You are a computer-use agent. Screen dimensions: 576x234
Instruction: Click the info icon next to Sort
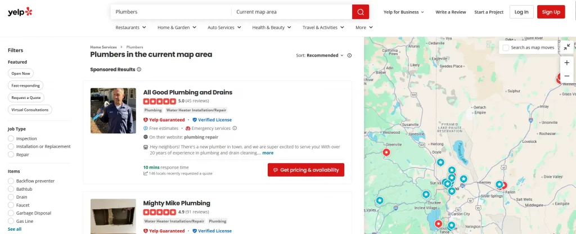tap(349, 56)
